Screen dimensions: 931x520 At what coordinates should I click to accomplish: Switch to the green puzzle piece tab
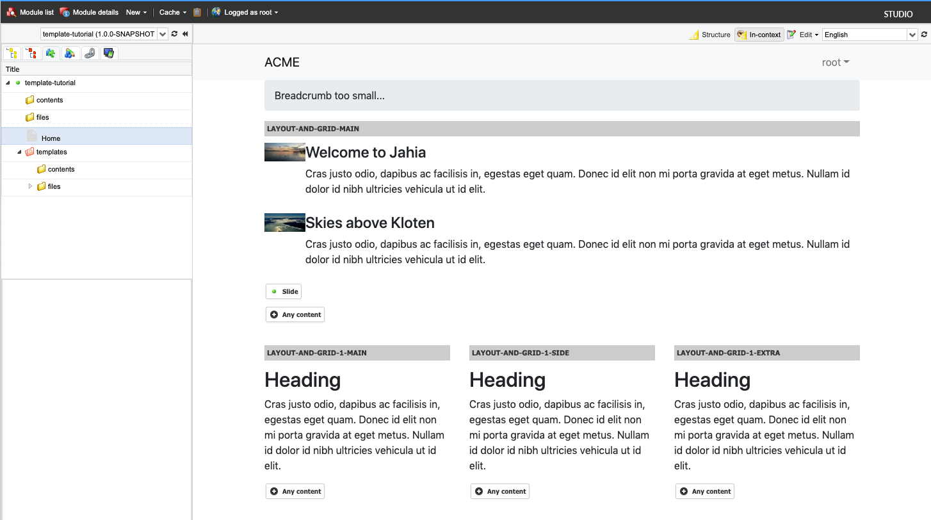pyautogui.click(x=50, y=53)
